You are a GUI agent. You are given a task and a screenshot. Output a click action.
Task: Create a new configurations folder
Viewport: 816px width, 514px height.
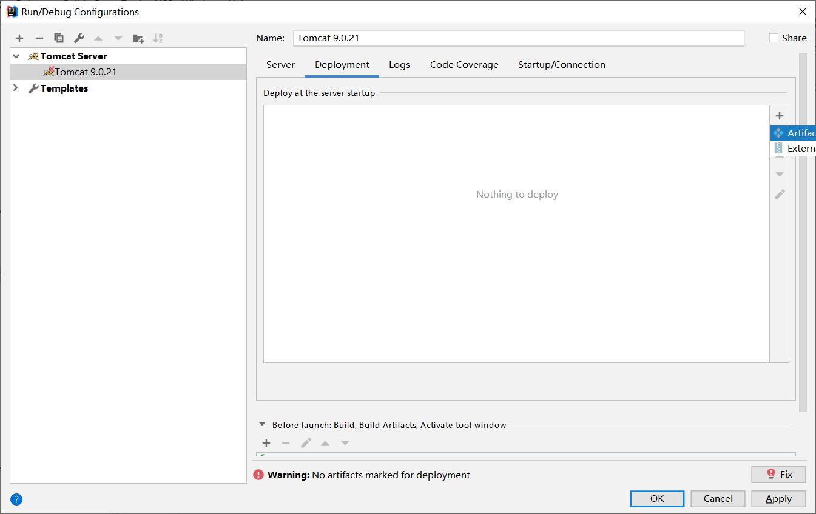tap(138, 38)
